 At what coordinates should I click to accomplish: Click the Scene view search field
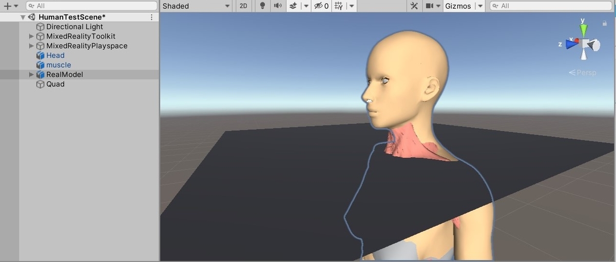coord(552,6)
